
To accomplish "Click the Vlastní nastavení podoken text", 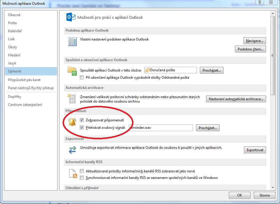I will [114, 39].
